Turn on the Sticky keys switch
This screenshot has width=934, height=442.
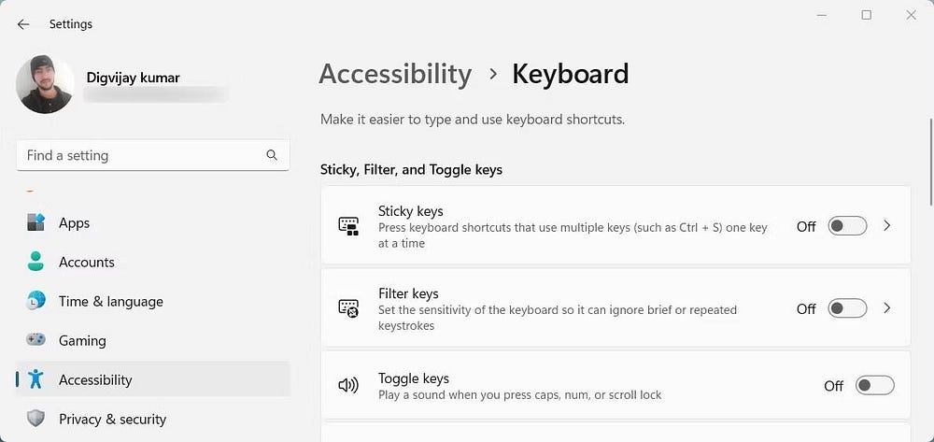pyautogui.click(x=847, y=226)
